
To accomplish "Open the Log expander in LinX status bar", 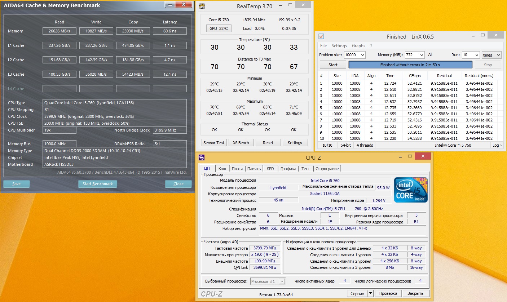I will click(x=497, y=145).
